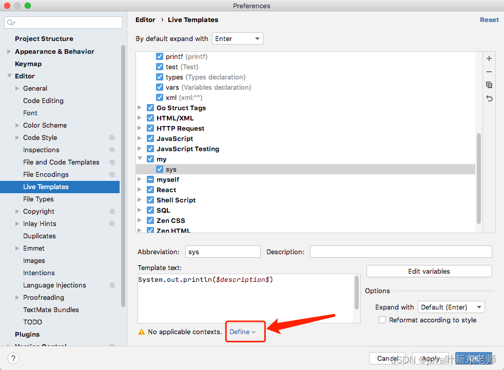Disable the Go Struct Tags group checkbox
Viewport: 504px width, 370px height.
[150, 108]
